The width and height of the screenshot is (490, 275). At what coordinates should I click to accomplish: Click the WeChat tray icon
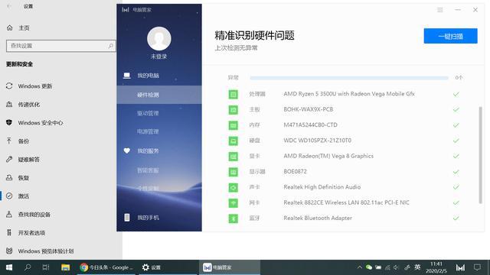point(369,267)
